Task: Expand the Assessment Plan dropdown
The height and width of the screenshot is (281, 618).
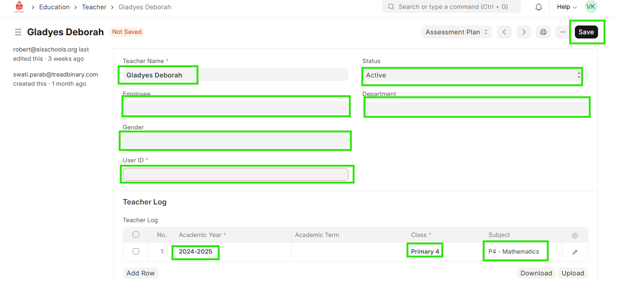Action: coord(457,32)
